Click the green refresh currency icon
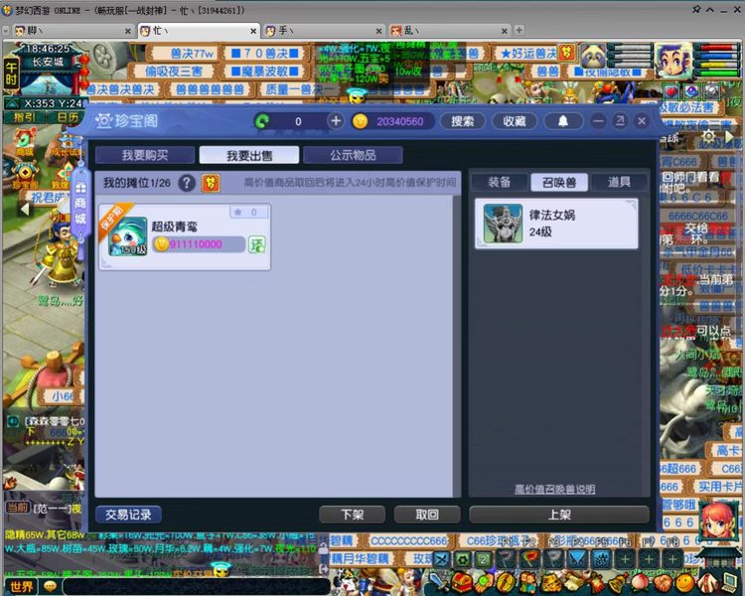The width and height of the screenshot is (745, 596). 262,121
